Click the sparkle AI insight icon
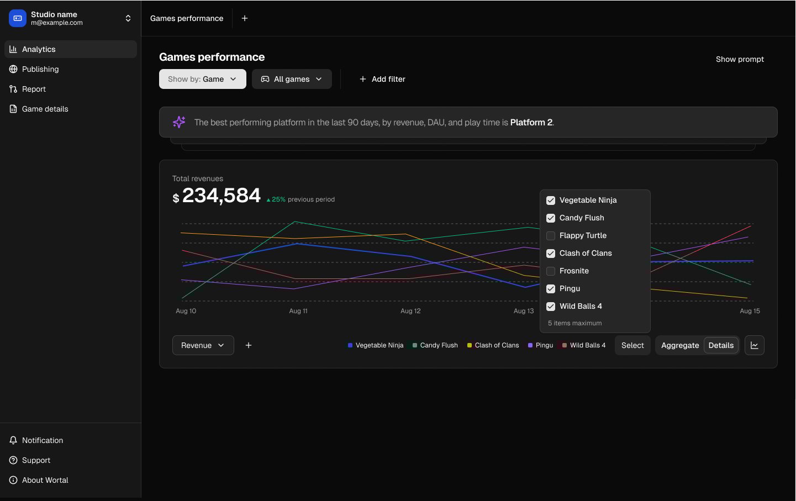Screen dimensions: 796x501 179,122
